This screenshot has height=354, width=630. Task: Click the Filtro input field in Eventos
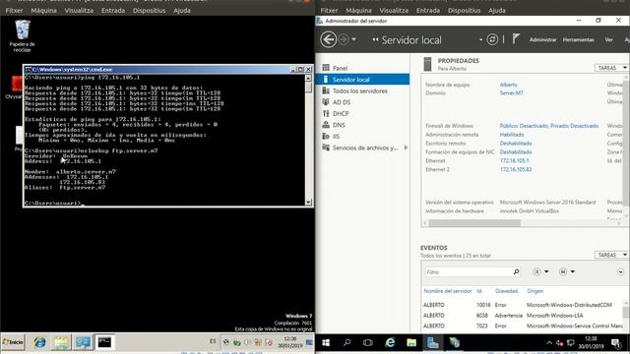pyautogui.click(x=469, y=271)
